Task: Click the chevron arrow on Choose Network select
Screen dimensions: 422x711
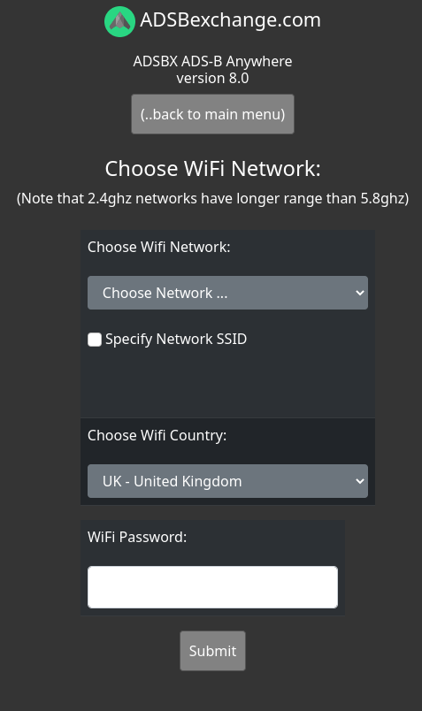Action: click(360, 293)
